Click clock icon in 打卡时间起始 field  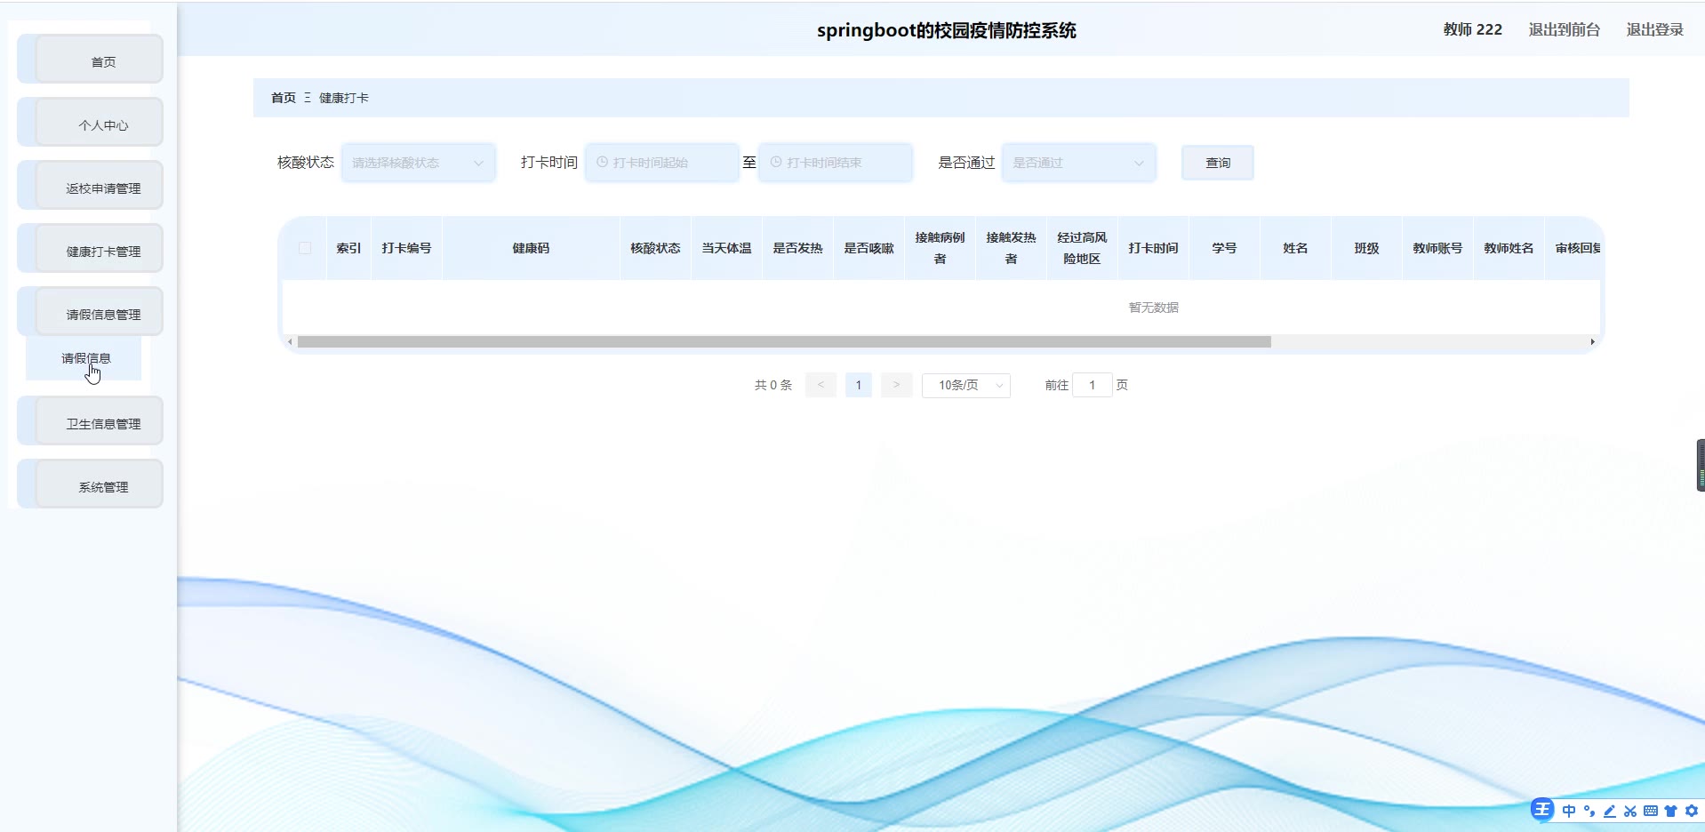(x=602, y=163)
